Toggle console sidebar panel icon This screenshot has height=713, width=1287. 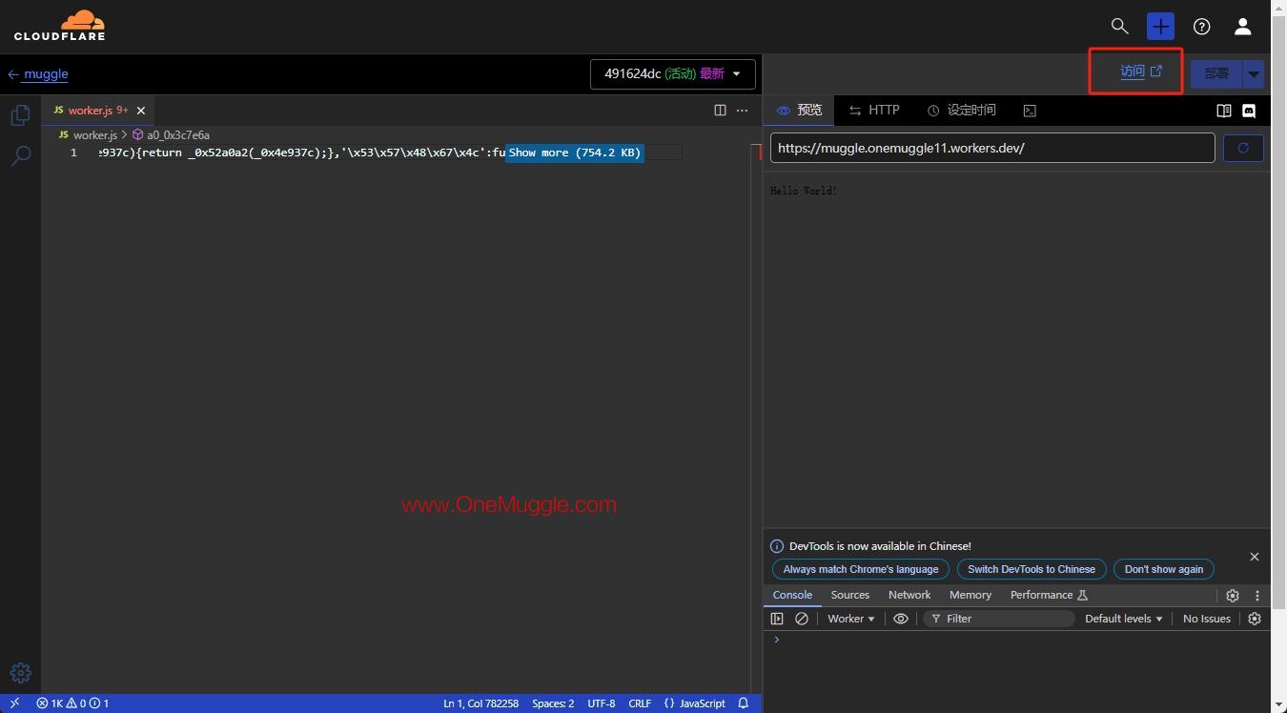[777, 619]
